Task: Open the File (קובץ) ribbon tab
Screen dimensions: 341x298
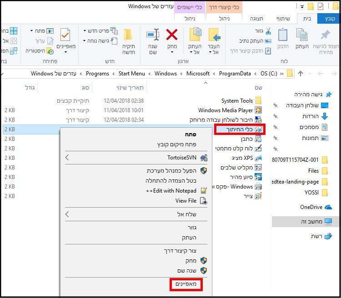Action: point(329,19)
